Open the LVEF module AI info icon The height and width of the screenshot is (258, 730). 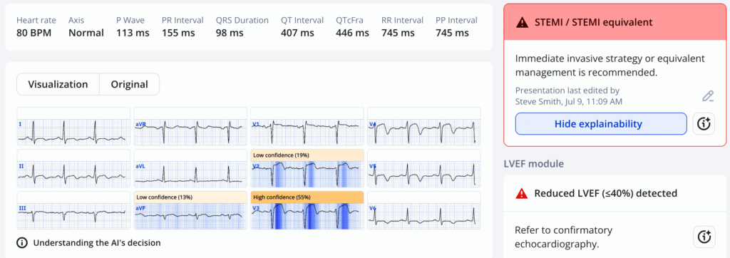click(704, 237)
